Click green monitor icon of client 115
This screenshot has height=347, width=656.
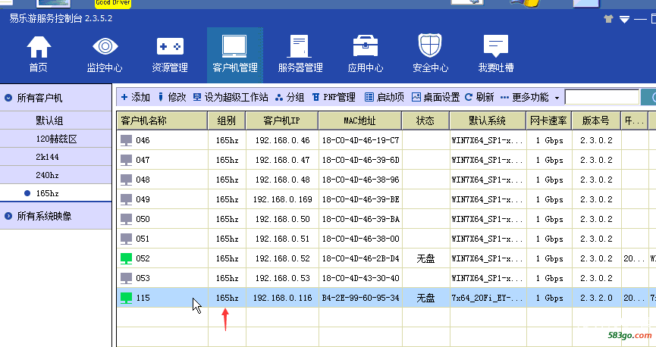coord(127,298)
